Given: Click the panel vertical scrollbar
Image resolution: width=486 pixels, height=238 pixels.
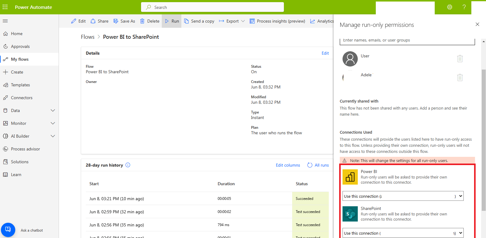Looking at the screenshot, I should pos(484,140).
